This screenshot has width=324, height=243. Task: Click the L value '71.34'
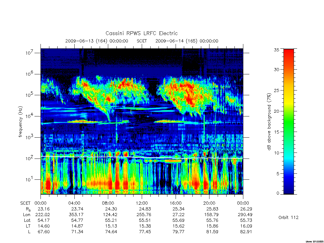click(77, 232)
